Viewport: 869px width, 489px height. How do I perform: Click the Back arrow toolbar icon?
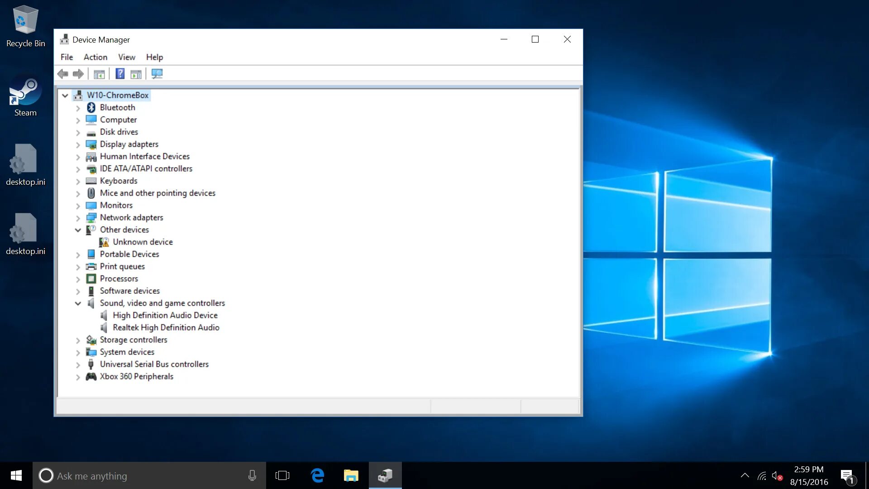point(63,74)
